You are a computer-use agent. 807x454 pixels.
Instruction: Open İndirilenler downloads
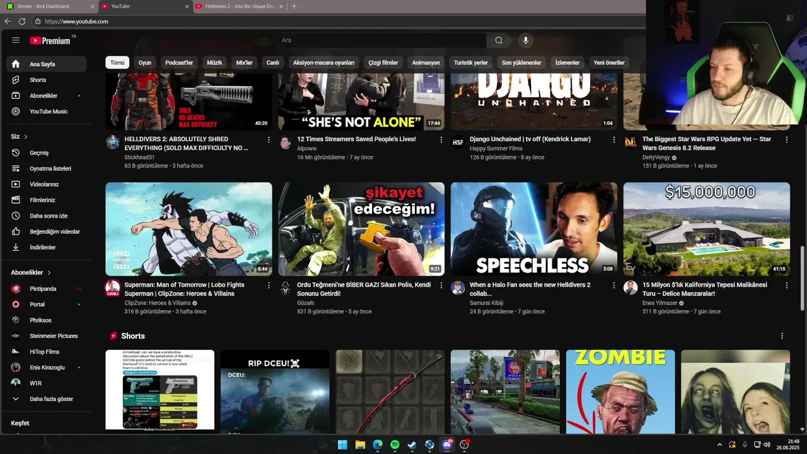[47, 247]
